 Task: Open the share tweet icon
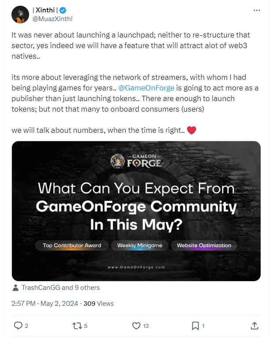(x=254, y=326)
